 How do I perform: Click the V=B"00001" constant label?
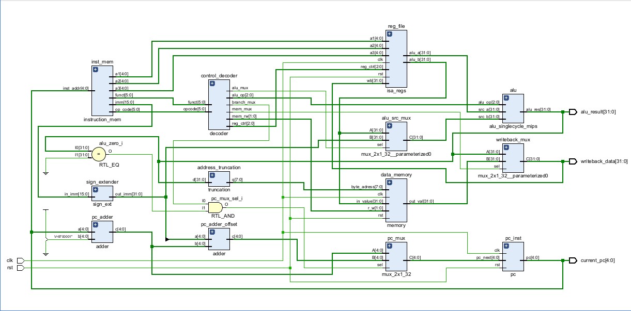click(x=64, y=237)
